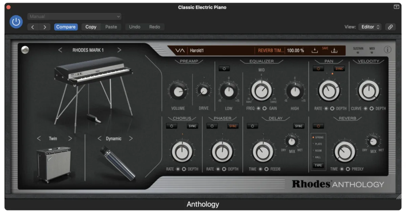Switch to previous amp before Twin
The image size is (406, 213).
(39, 138)
